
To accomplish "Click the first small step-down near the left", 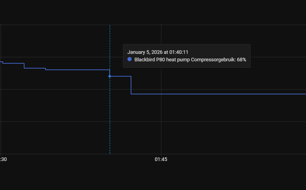I will 24,66.
